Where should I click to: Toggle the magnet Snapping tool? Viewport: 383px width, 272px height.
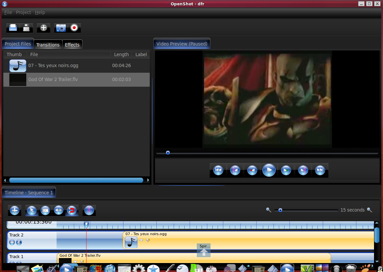pyautogui.click(x=72, y=210)
